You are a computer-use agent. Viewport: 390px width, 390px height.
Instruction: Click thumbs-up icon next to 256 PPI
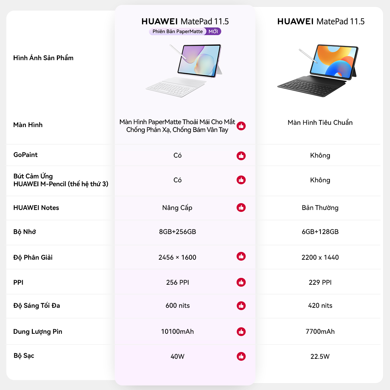[241, 282]
